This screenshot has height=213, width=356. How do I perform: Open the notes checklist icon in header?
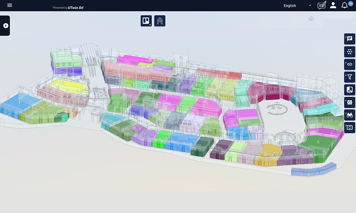coord(322,5)
